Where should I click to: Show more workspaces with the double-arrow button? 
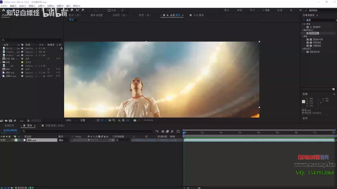(x=300, y=10)
